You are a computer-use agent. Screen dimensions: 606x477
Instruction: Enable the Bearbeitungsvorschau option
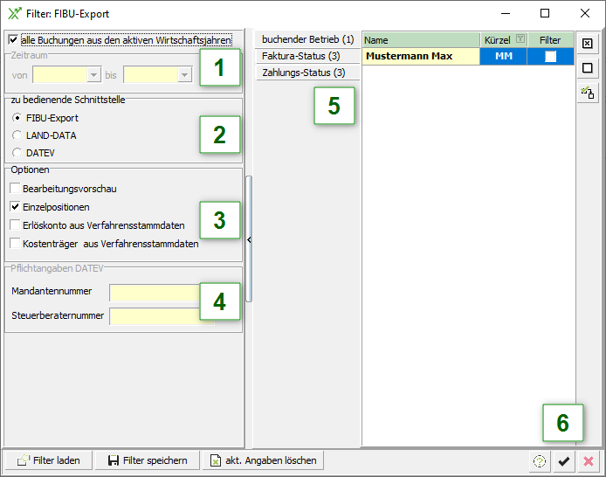point(16,189)
